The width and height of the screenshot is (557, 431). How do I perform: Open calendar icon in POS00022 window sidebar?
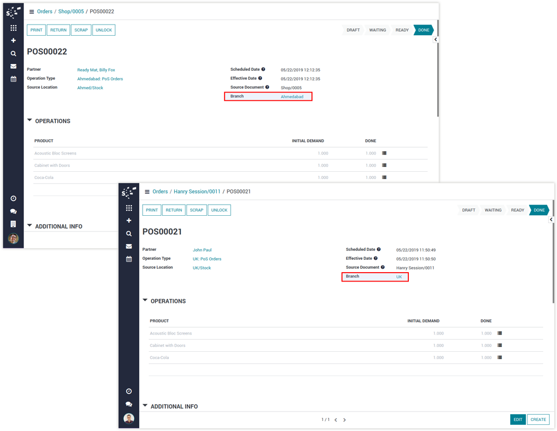[x=13, y=79]
